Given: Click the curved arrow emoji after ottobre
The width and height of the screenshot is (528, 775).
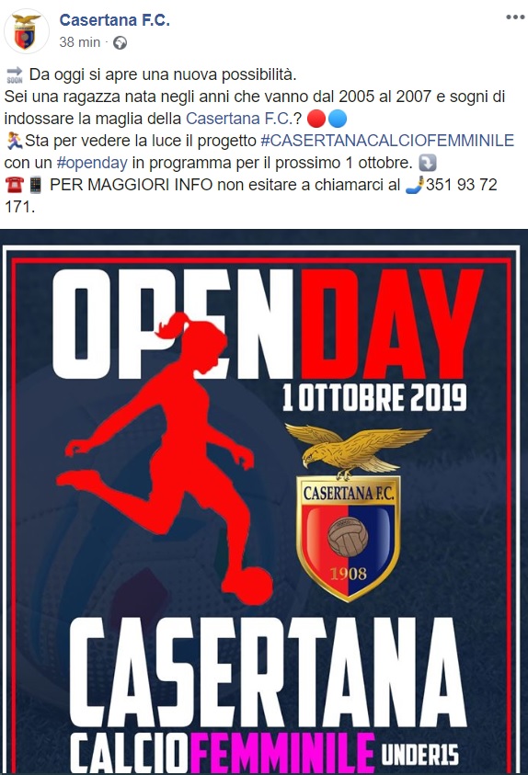Looking at the screenshot, I should [x=428, y=163].
